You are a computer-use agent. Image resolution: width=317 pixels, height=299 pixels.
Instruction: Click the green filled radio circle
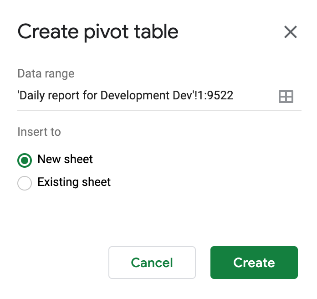tap(25, 160)
